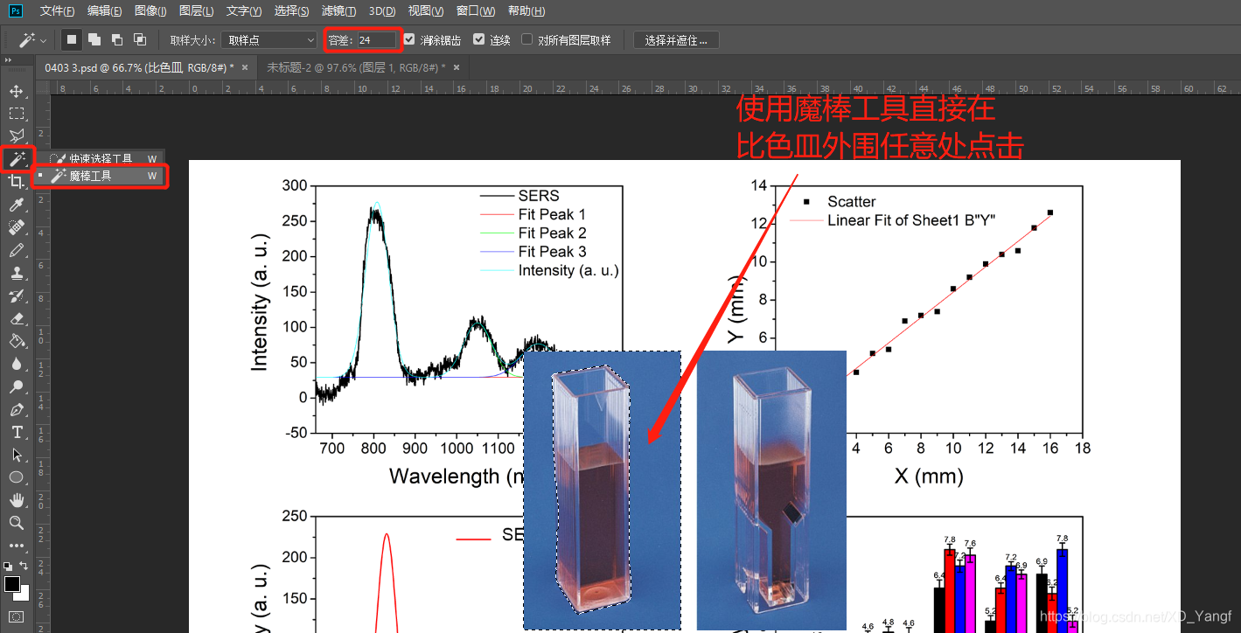Select the Hand tool

(16, 500)
